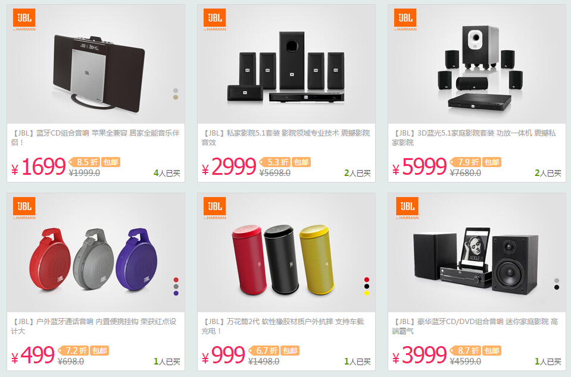Viewport: 571px width, 377px height.
Task: Click the 包邮 badge on the 5999 item
Action: pyautogui.click(x=492, y=162)
